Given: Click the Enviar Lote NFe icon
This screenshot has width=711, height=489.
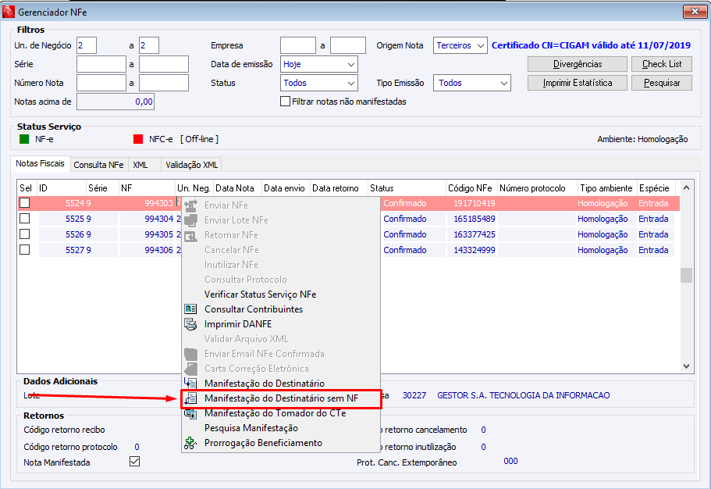Looking at the screenshot, I should [x=190, y=220].
